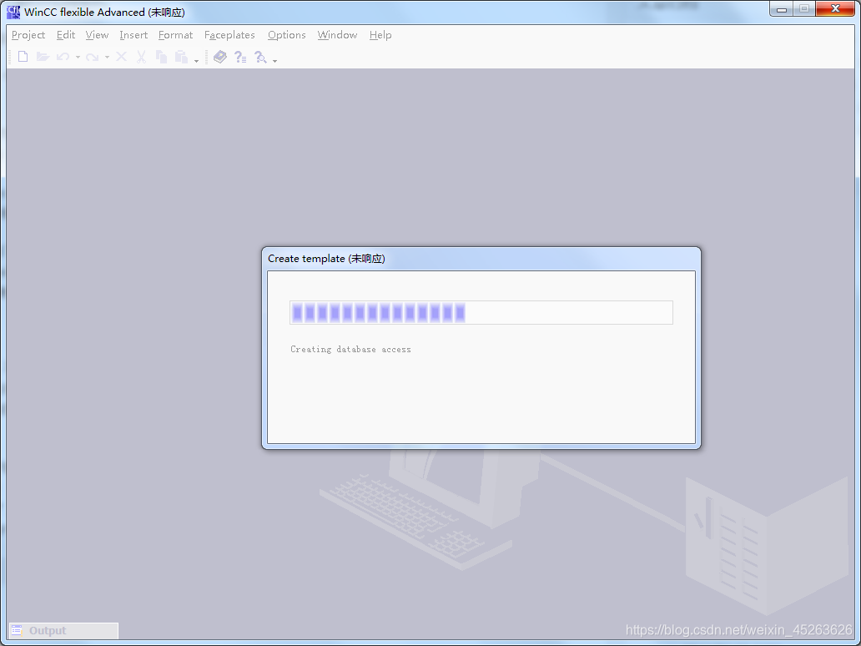Open the Output panel tab
The width and height of the screenshot is (861, 646).
pos(63,631)
